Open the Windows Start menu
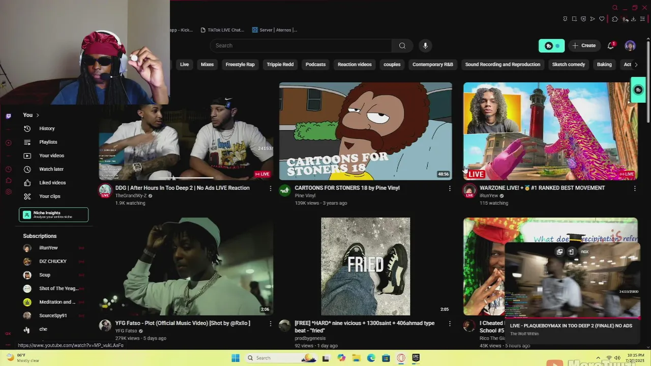The width and height of the screenshot is (651, 366). pos(235,358)
